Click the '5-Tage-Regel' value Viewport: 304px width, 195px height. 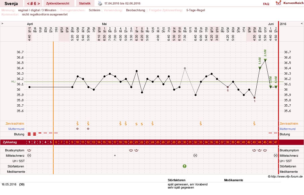(x=196, y=10)
